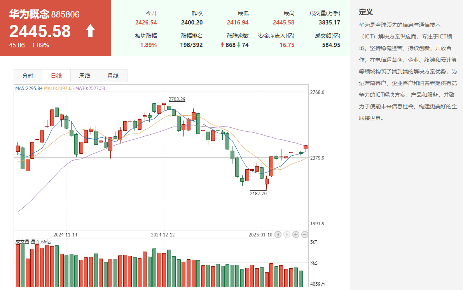Click the 昨收 value 2400.20
The image size is (463, 290).
[x=192, y=23]
